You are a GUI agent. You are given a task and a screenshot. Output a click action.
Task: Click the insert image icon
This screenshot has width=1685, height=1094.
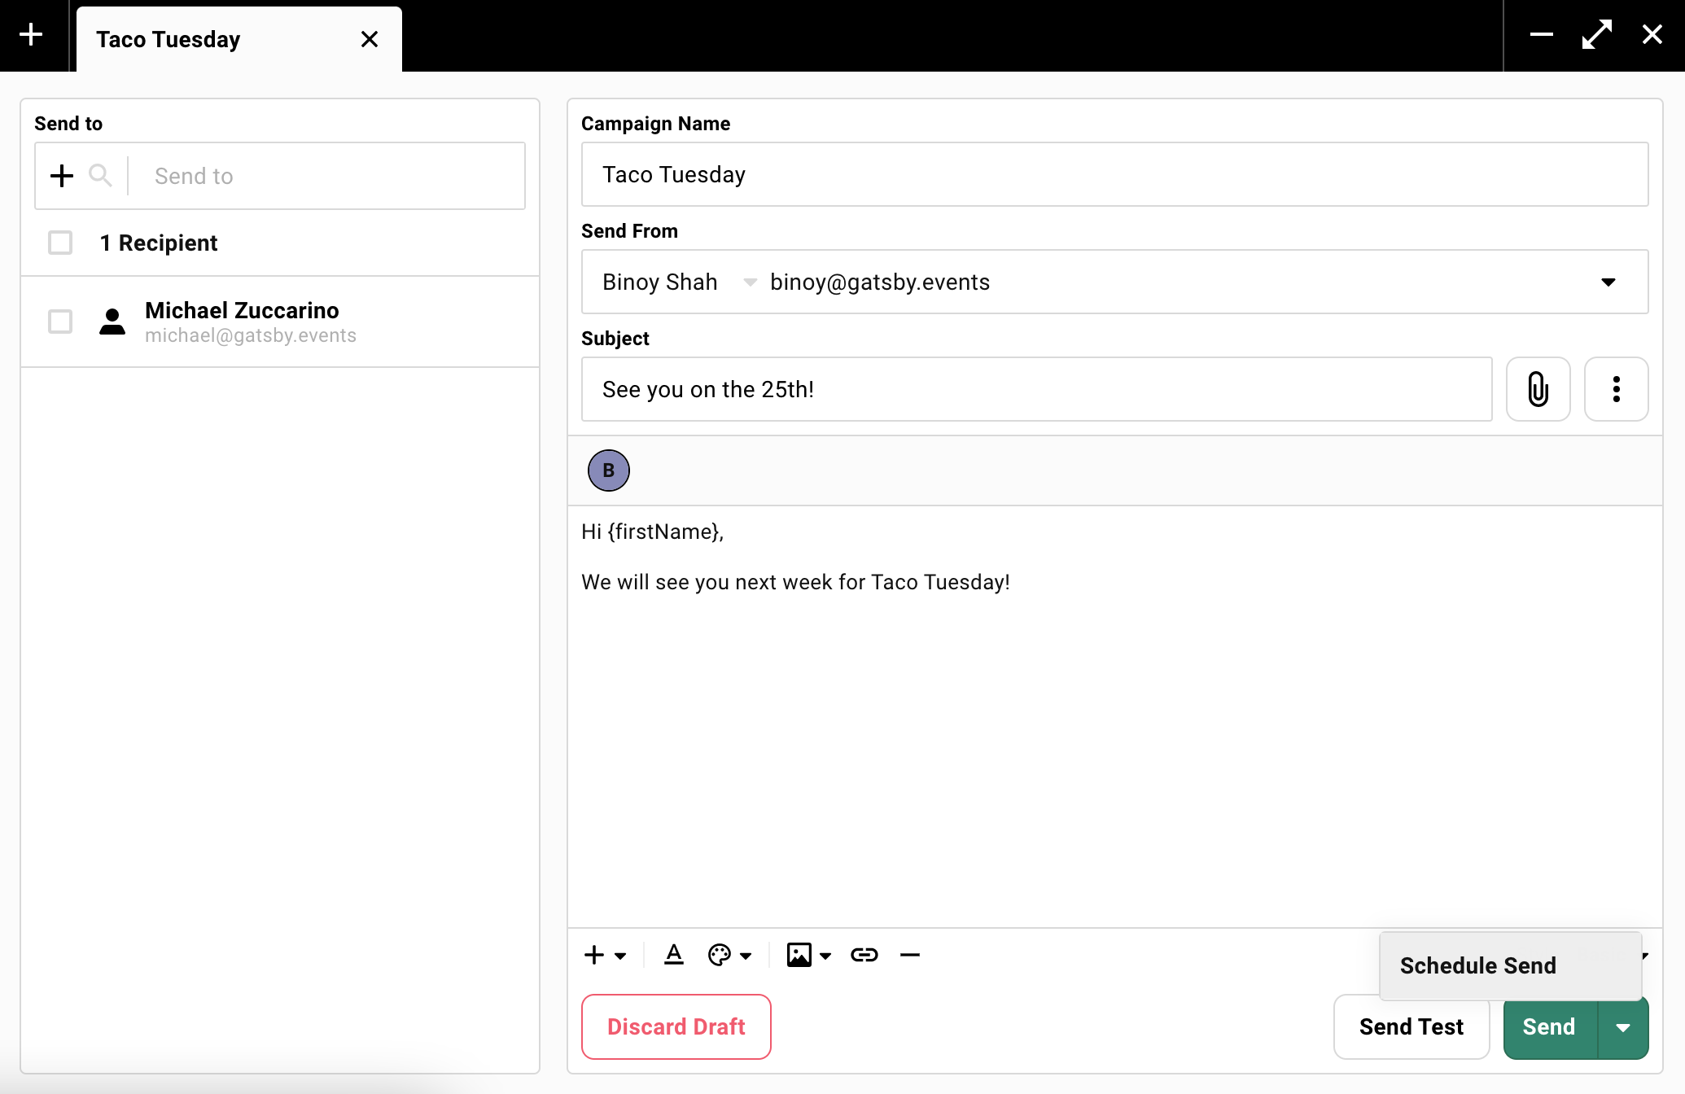799,954
